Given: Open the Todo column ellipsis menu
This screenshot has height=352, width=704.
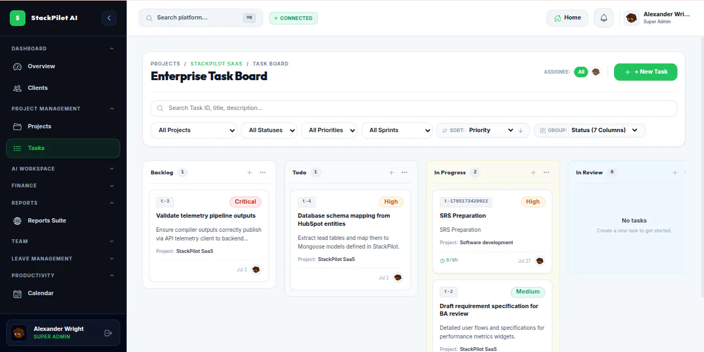Looking at the screenshot, I should (405, 173).
